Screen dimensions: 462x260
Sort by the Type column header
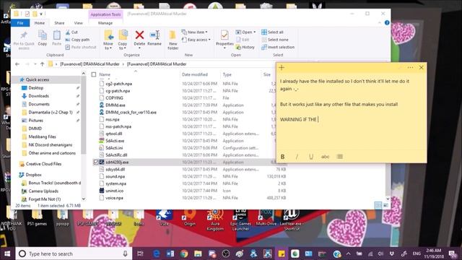pyautogui.click(x=227, y=74)
